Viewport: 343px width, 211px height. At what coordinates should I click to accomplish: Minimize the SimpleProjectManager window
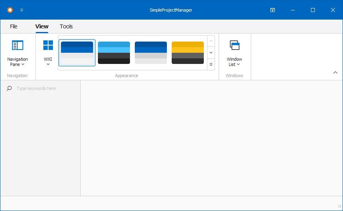pyautogui.click(x=293, y=10)
